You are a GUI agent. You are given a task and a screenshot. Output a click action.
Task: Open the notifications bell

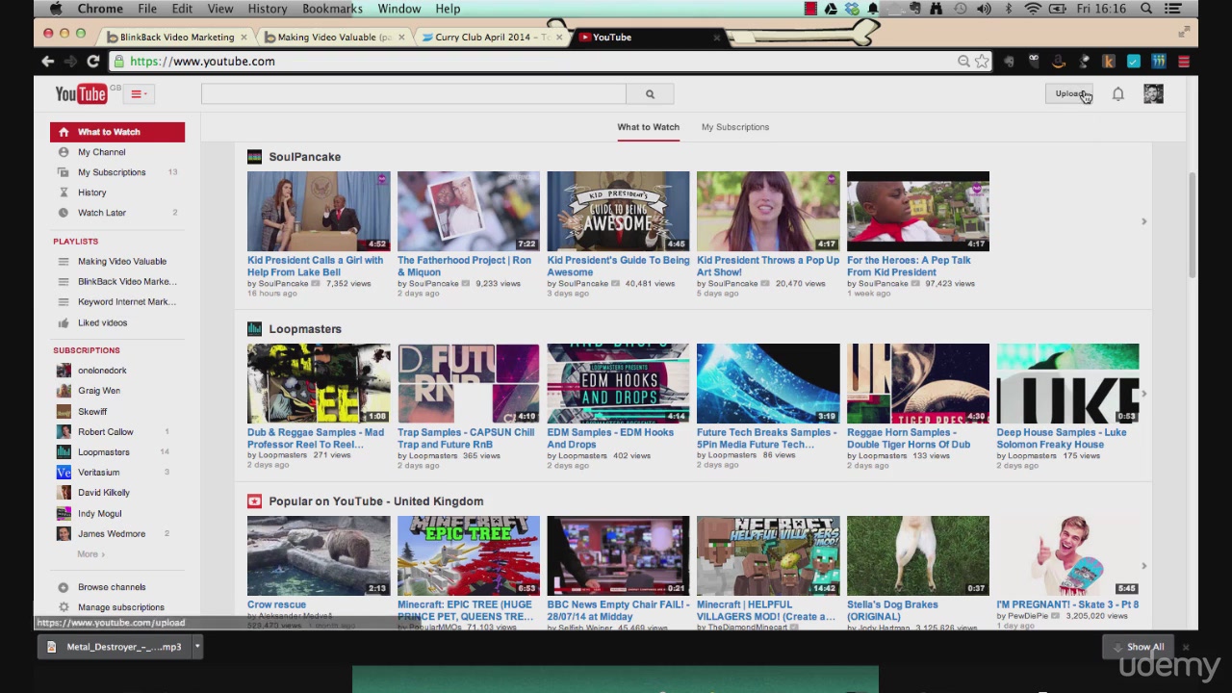(1118, 93)
